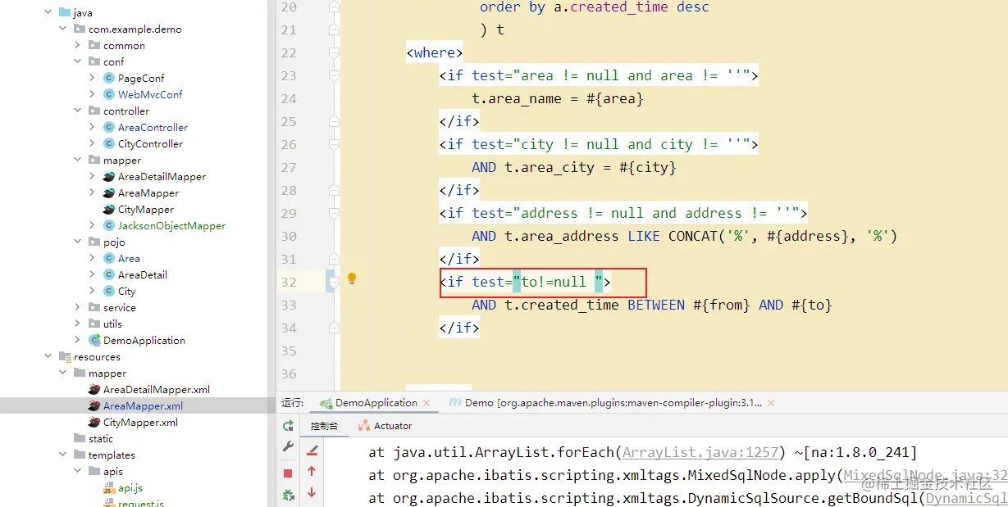Switch to the DemoApplication run tab
The height and width of the screenshot is (507, 1008).
(x=376, y=403)
